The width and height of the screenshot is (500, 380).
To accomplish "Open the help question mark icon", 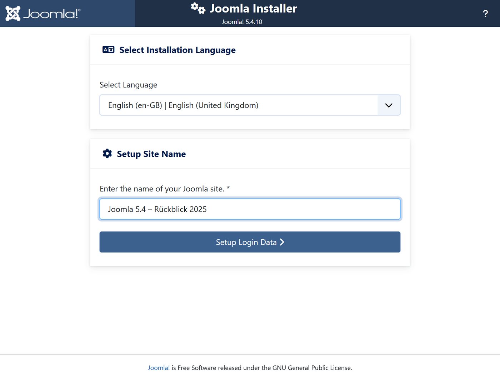I will 485,14.
